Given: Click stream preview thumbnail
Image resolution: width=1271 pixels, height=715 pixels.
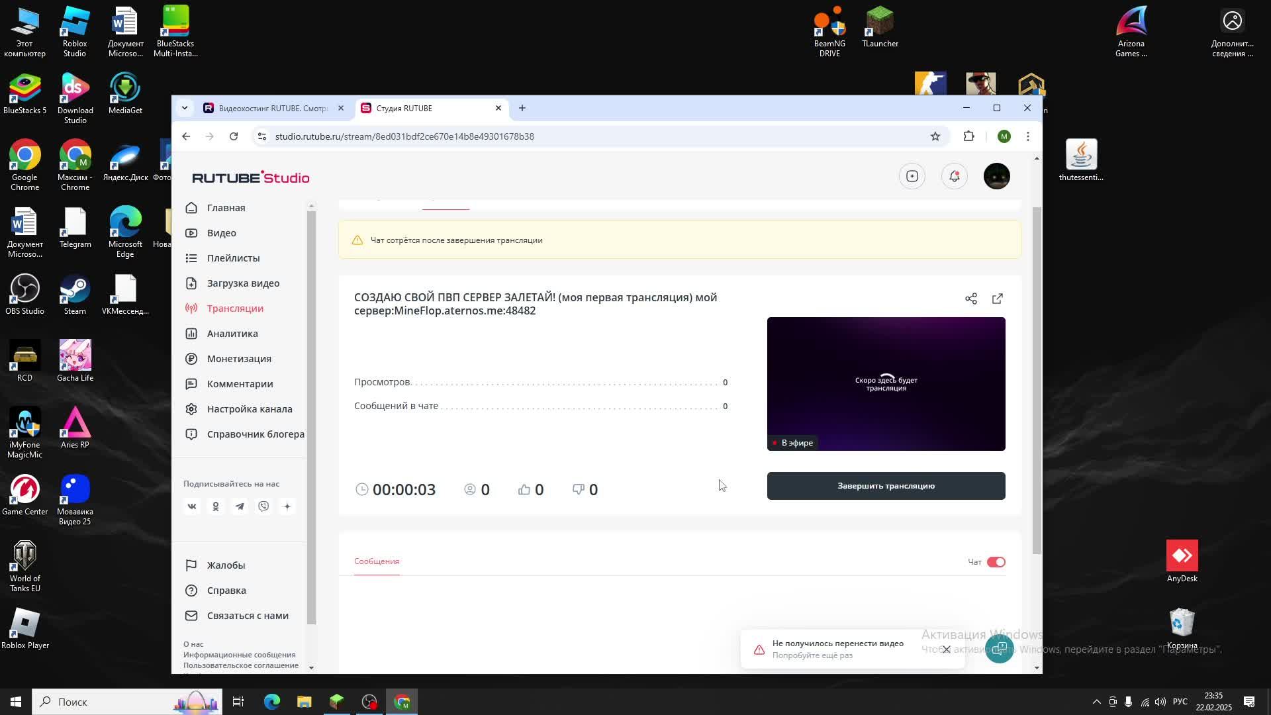Looking at the screenshot, I should pyautogui.click(x=885, y=383).
